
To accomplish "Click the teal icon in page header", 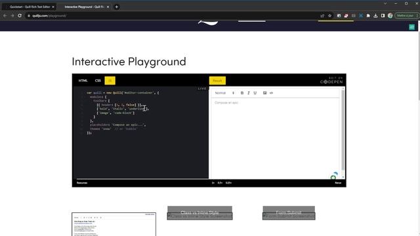I will click(411, 27).
